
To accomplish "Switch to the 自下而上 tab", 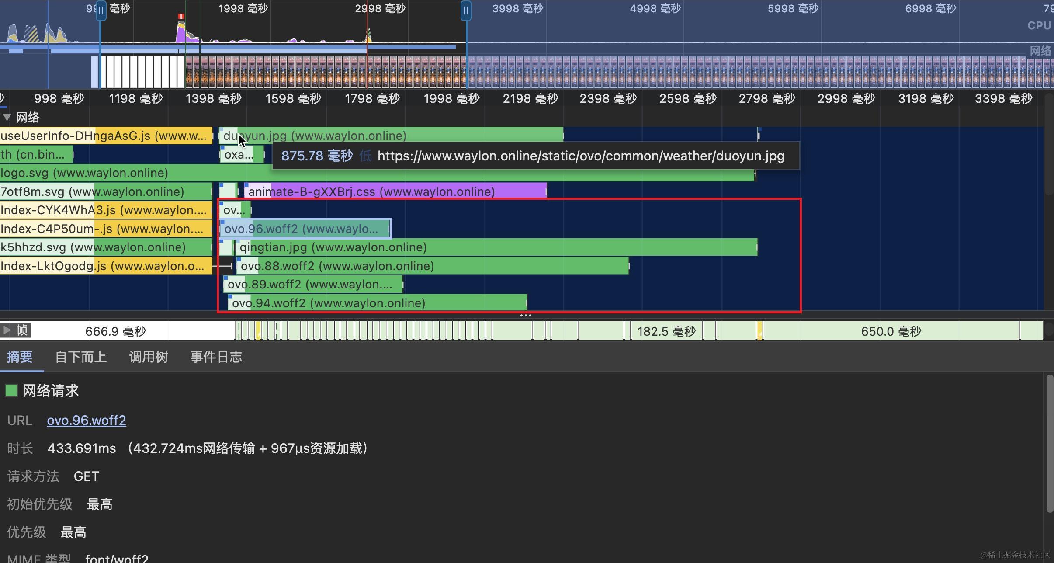I will click(81, 357).
